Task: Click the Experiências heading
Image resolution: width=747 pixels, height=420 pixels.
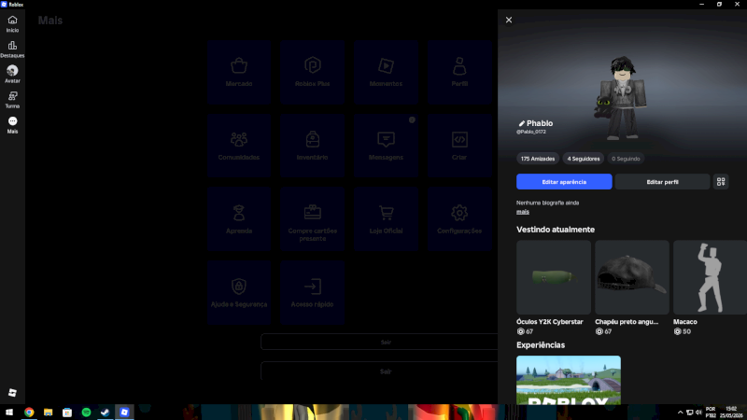Action: click(541, 345)
